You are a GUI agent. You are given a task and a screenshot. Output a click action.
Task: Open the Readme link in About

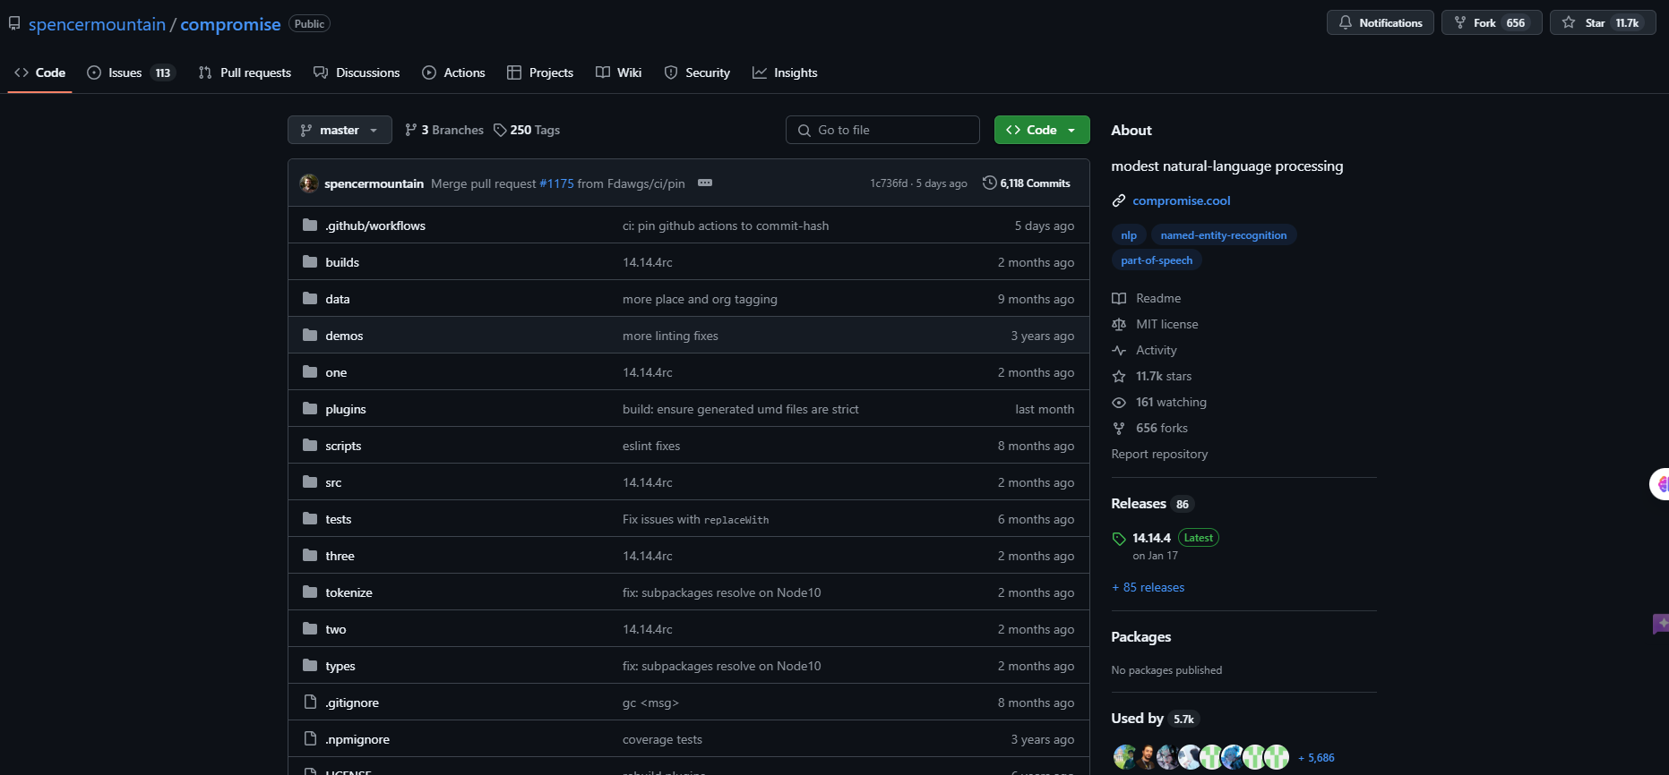(x=1147, y=298)
